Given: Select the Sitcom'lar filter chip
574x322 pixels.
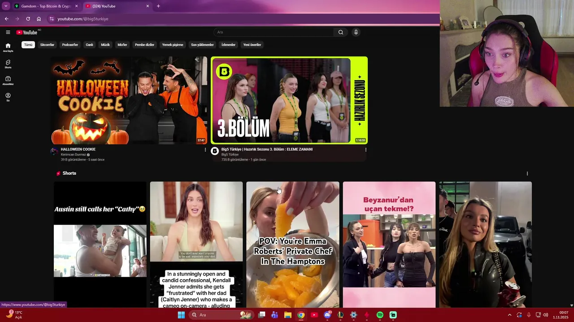Looking at the screenshot, I should point(47,45).
